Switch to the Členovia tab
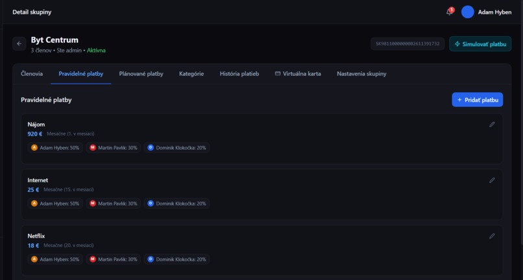Screen dimensions: 523x280 pos(32,74)
